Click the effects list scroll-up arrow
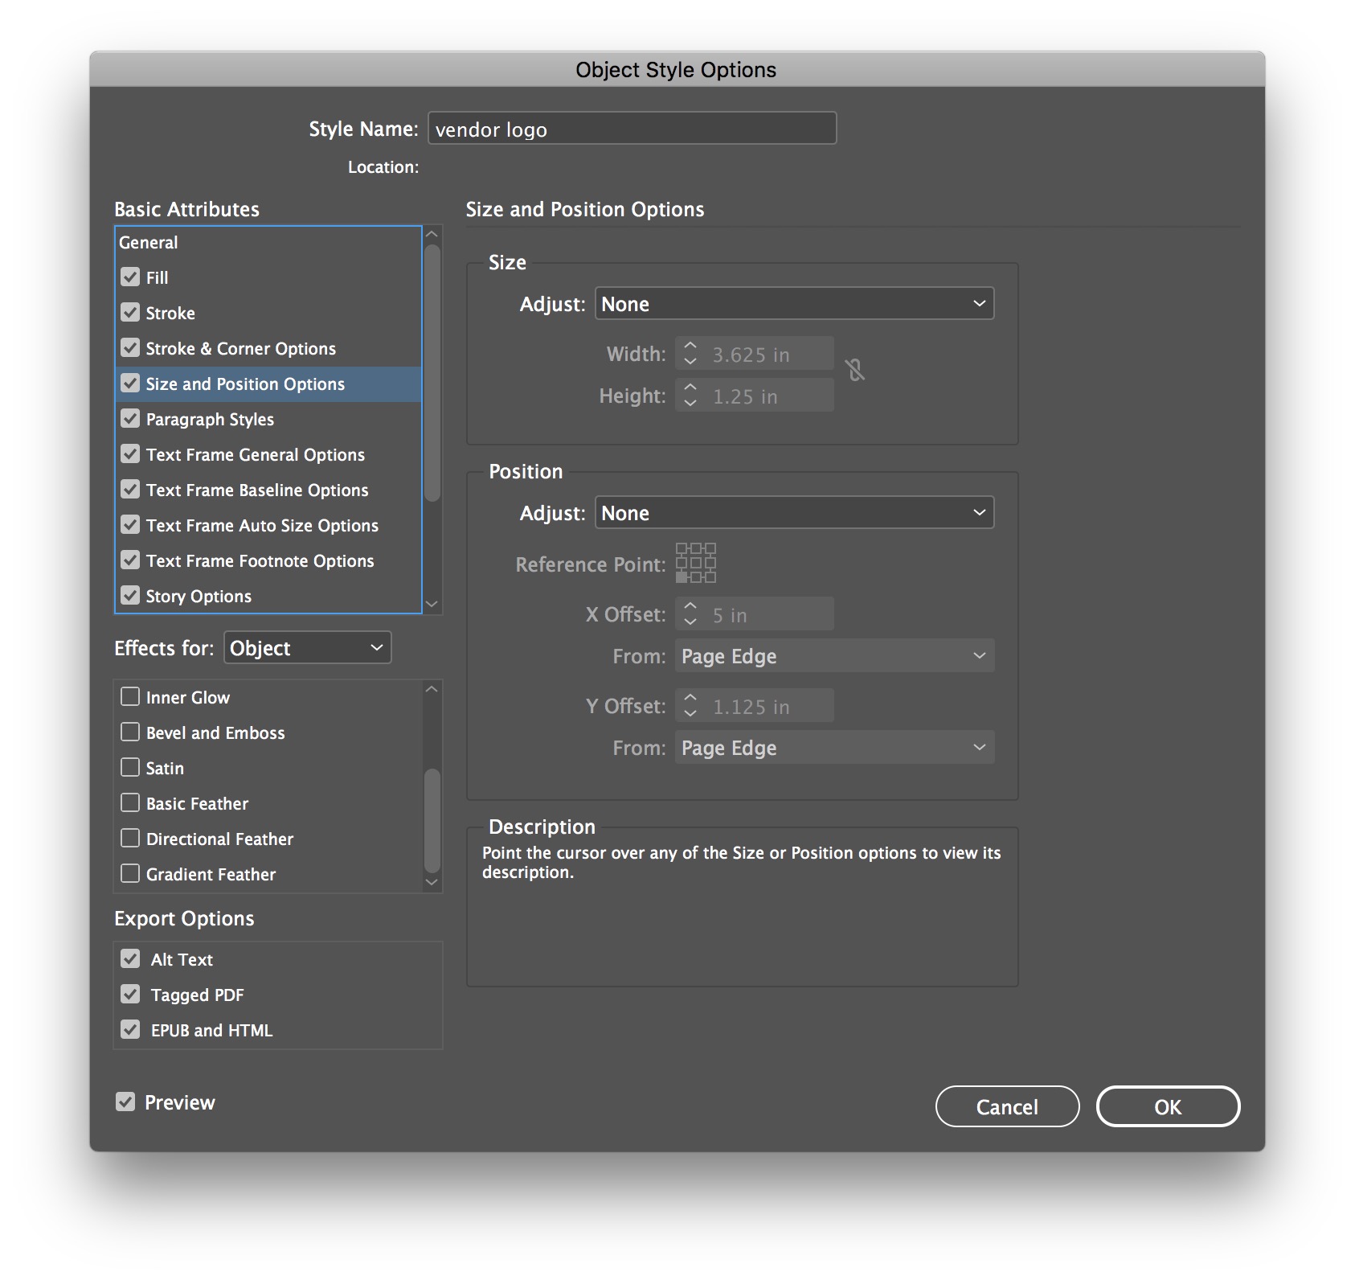This screenshot has width=1355, height=1280. pos(432,689)
